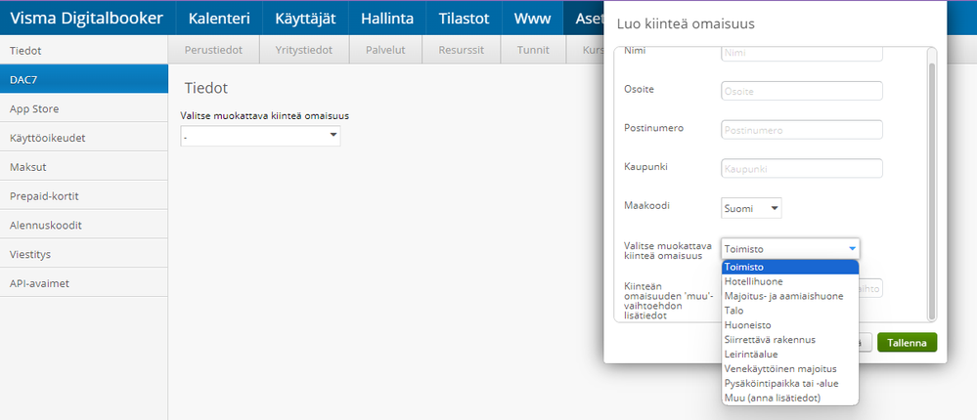Choose Leirintäalue from the list
The height and width of the screenshot is (420, 977).
[x=790, y=354]
